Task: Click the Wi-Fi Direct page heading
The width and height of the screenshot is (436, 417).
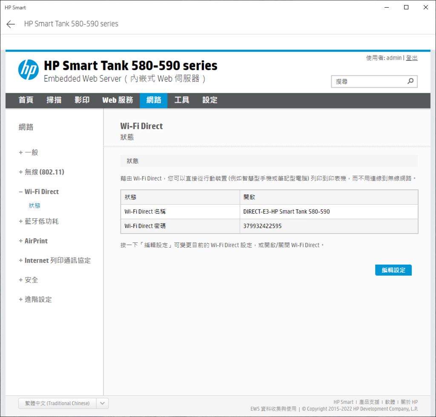Action: click(141, 126)
